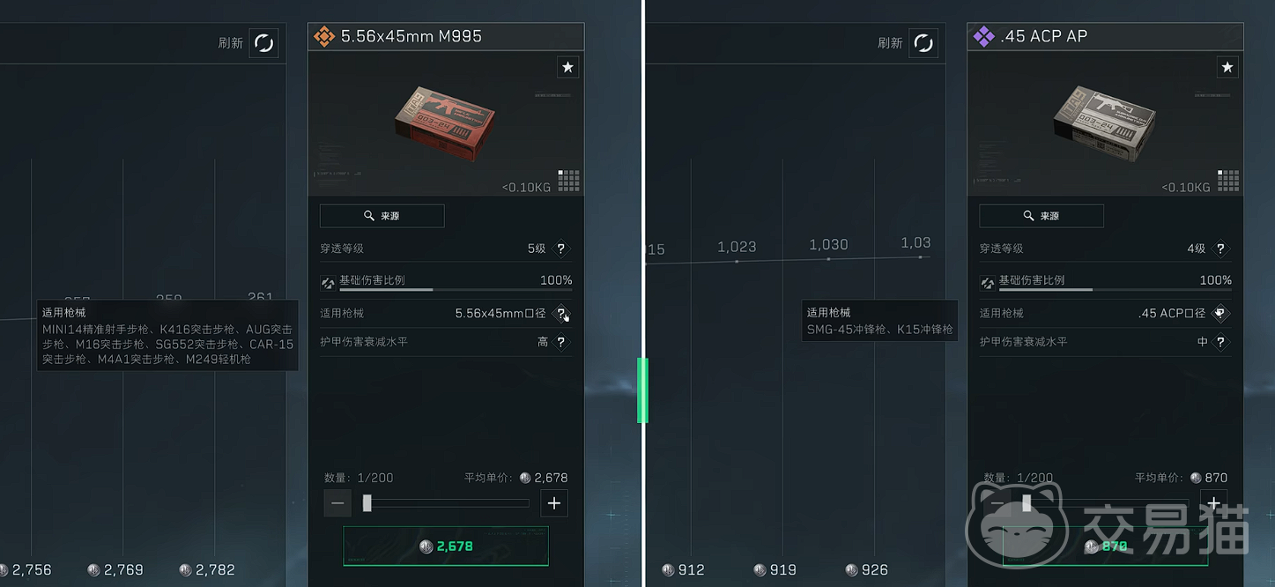This screenshot has height=587, width=1275.
Task: Favorite the 5.56x45mm M995 ammo with star
Action: point(568,67)
